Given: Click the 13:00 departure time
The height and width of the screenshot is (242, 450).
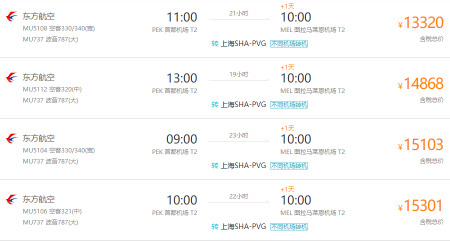Looking at the screenshot, I should tap(182, 78).
